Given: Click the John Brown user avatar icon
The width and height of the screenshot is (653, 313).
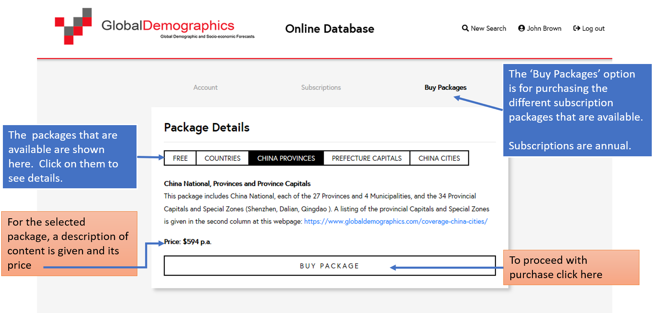Looking at the screenshot, I should pyautogui.click(x=521, y=28).
